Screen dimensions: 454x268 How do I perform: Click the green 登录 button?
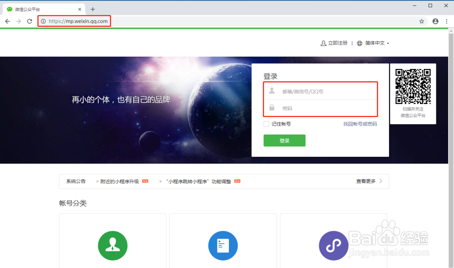[284, 141]
